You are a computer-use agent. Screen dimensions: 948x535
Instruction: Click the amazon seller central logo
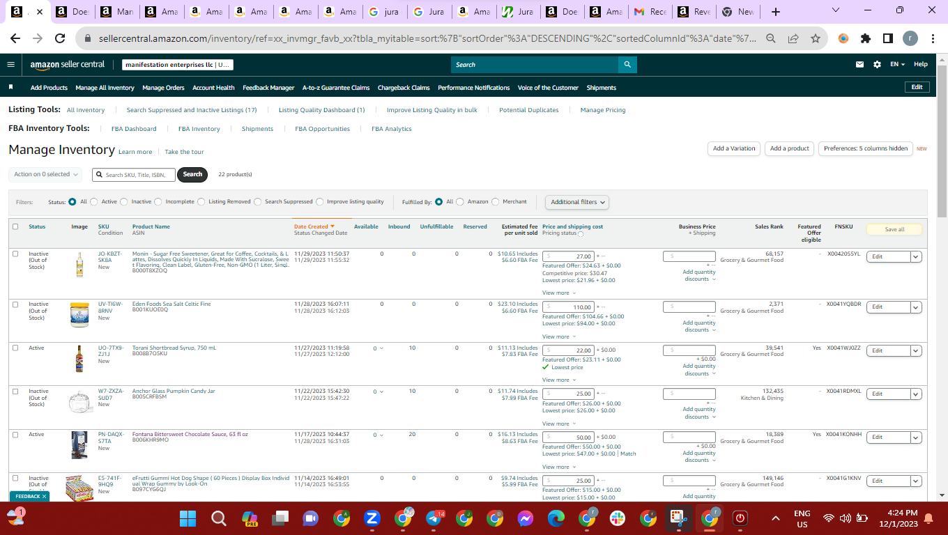click(x=68, y=65)
